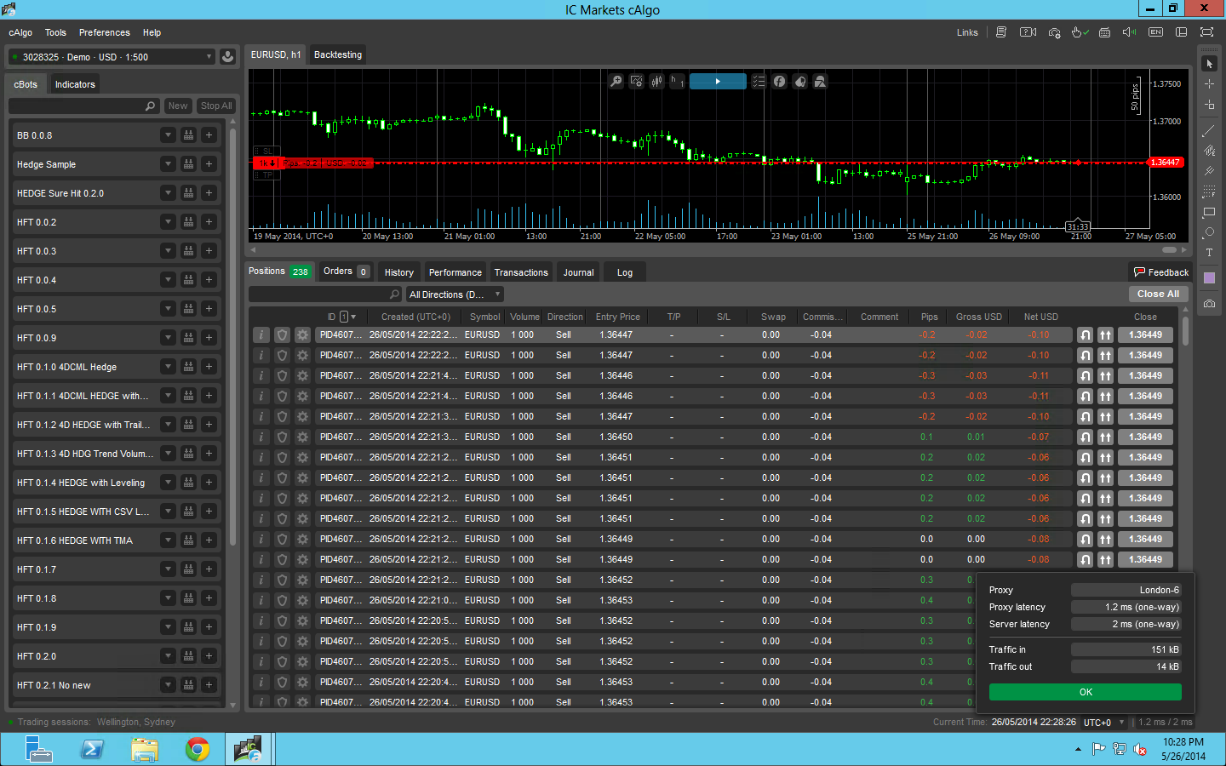
Task: Click the Feedback button
Action: 1160,272
